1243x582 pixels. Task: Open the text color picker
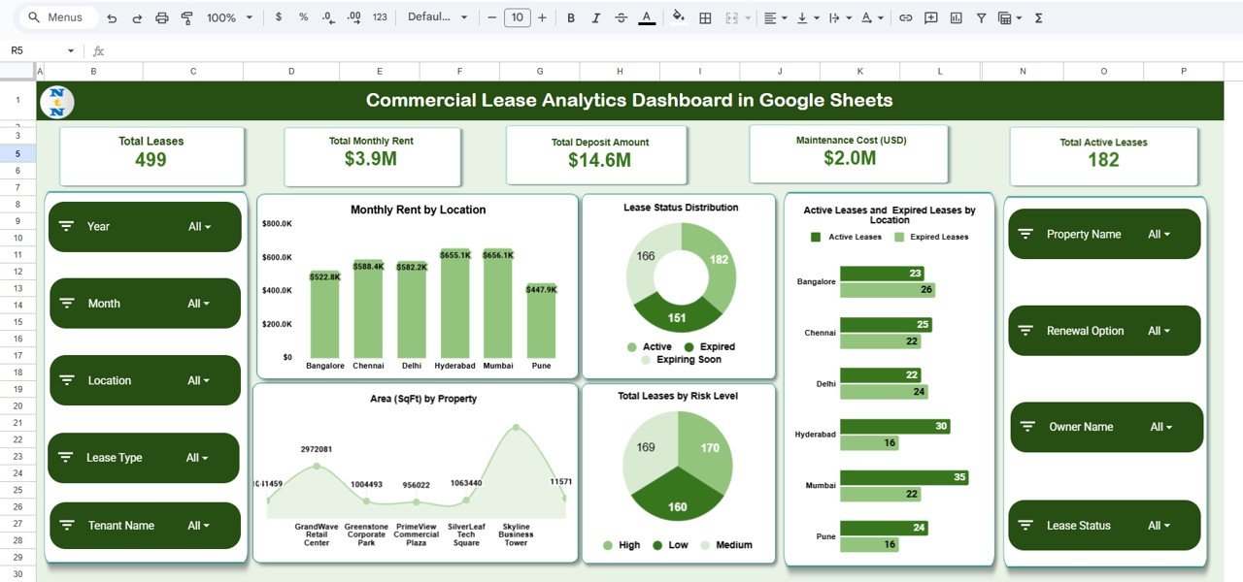pos(648,17)
